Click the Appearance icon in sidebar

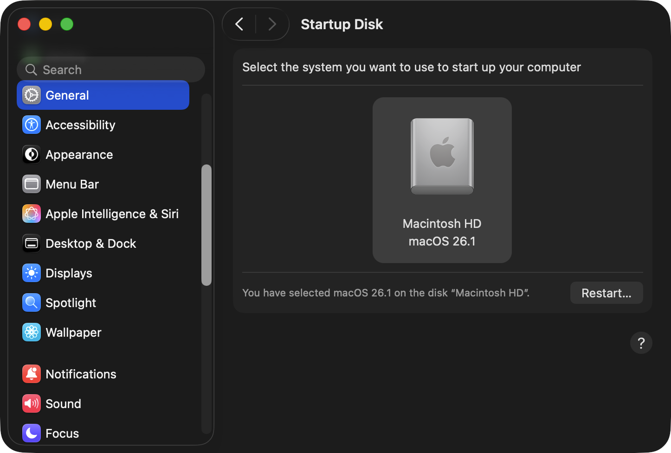point(32,154)
